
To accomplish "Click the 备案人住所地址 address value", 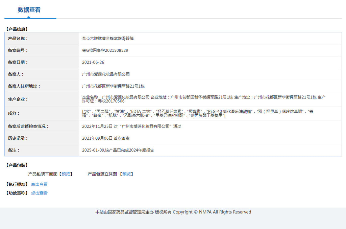I will (113, 86).
